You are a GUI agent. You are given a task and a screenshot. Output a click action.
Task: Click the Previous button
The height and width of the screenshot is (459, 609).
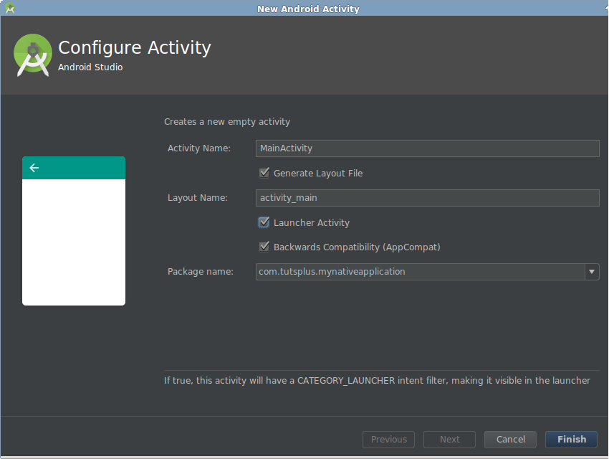pos(388,440)
